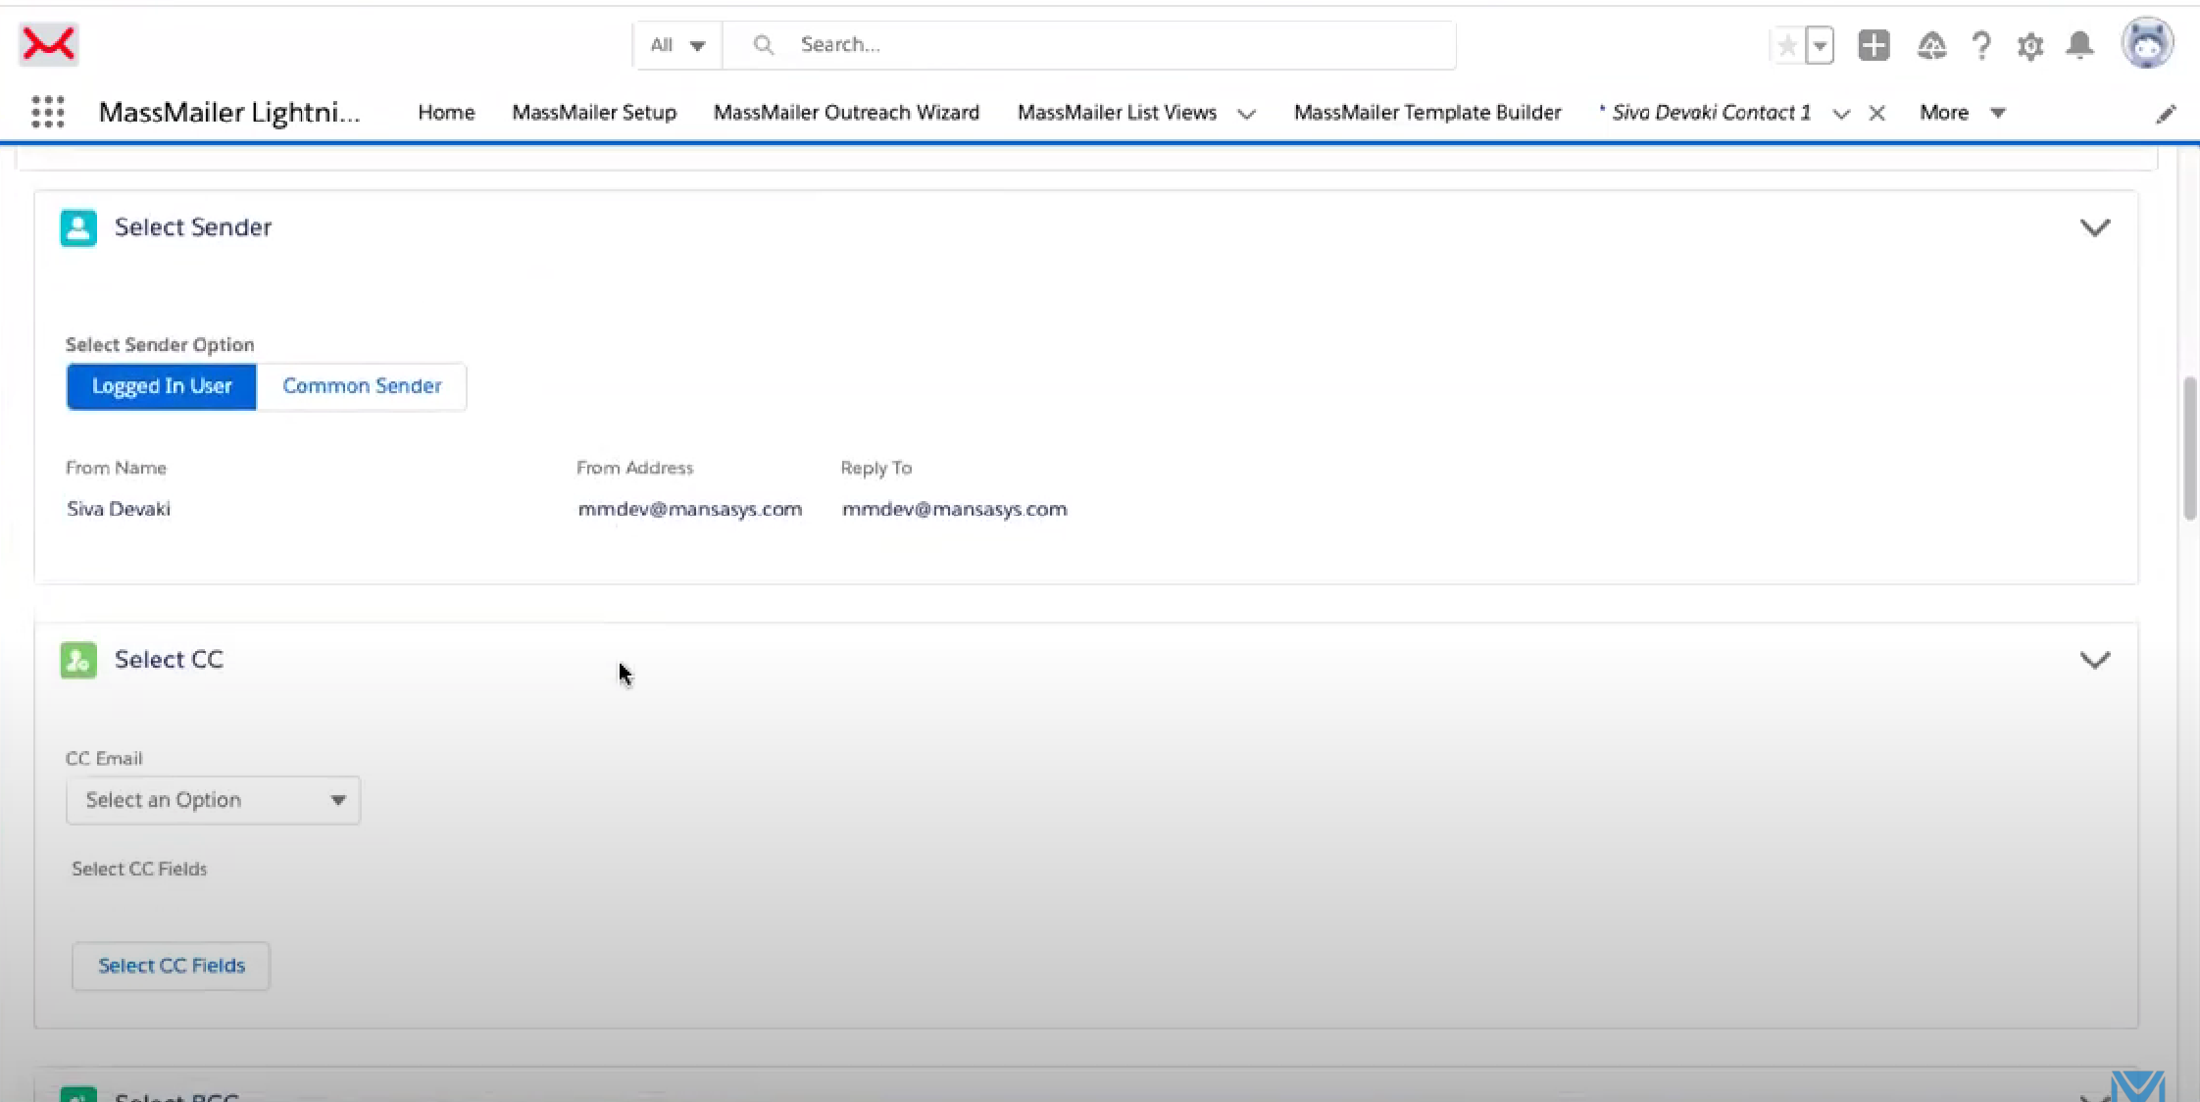Open Global Actions plus icon

point(1874,45)
